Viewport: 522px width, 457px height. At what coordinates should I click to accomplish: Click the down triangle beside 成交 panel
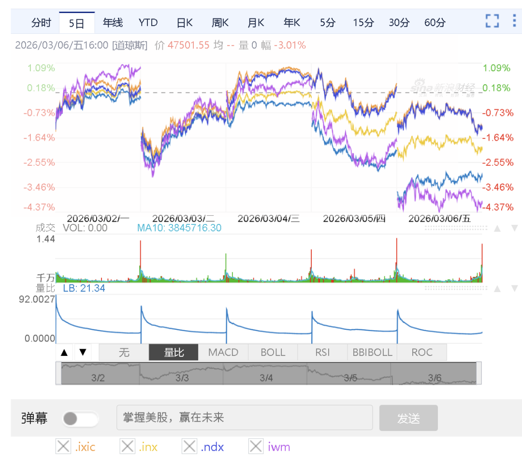(514, 228)
